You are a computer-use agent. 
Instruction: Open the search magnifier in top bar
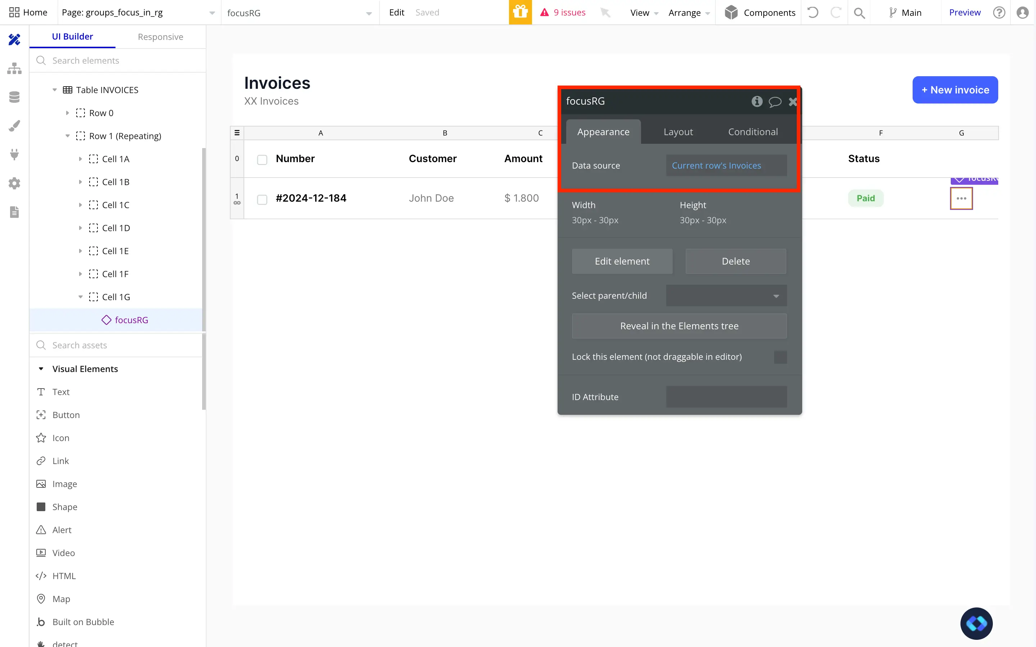pyautogui.click(x=859, y=13)
